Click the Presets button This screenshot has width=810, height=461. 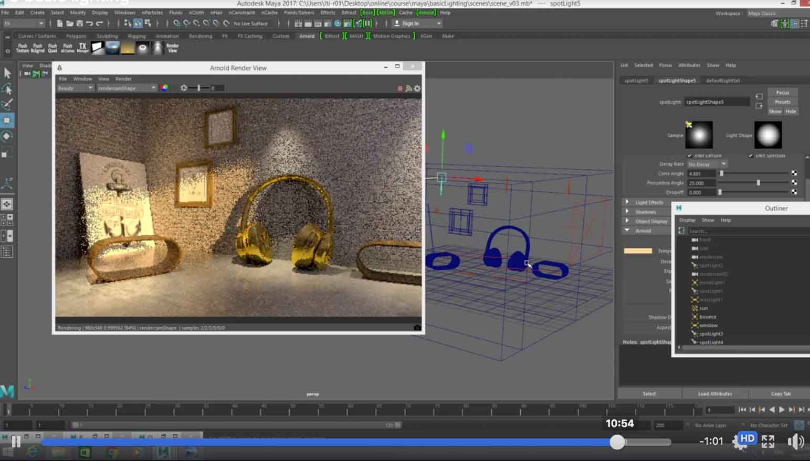782,102
